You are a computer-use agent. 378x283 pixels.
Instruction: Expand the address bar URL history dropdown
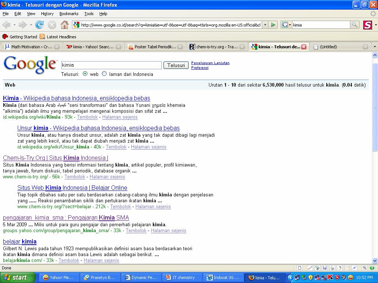pos(265,25)
